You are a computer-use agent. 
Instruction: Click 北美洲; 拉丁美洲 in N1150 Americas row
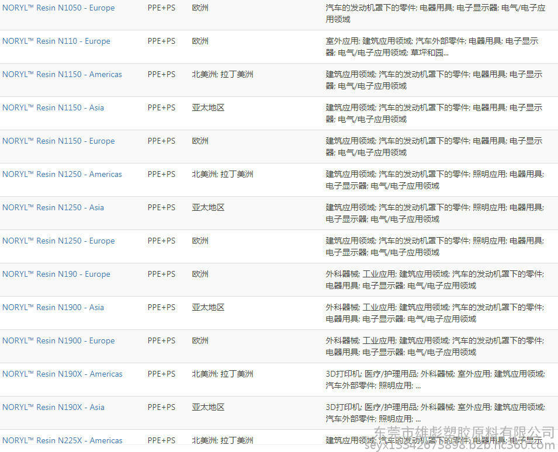click(x=223, y=74)
